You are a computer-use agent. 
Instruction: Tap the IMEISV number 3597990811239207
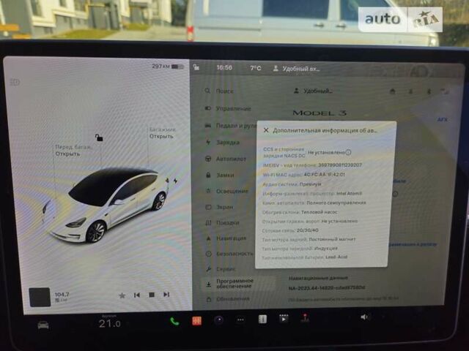(x=340, y=165)
